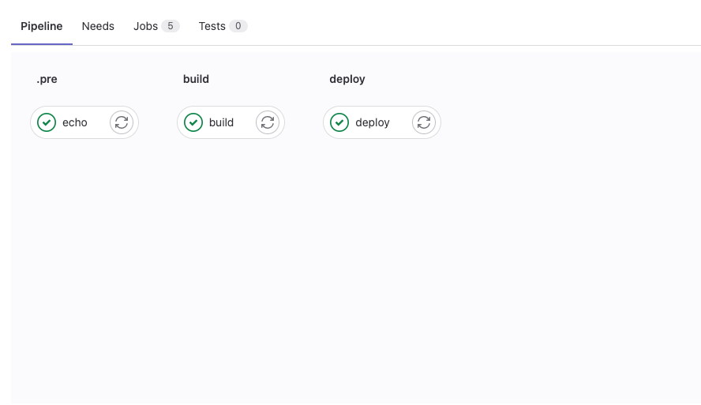Click the echo job pill in .pre stage
The width and height of the screenshot is (701, 405).
pyautogui.click(x=84, y=122)
